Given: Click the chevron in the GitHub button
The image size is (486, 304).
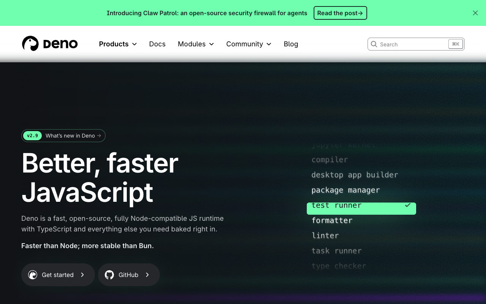Looking at the screenshot, I should click(147, 275).
